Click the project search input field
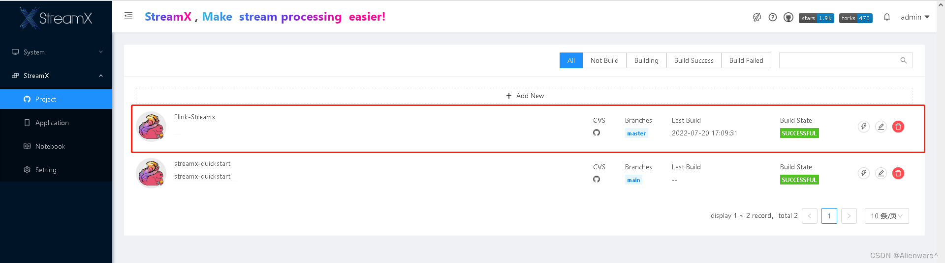 coord(846,60)
